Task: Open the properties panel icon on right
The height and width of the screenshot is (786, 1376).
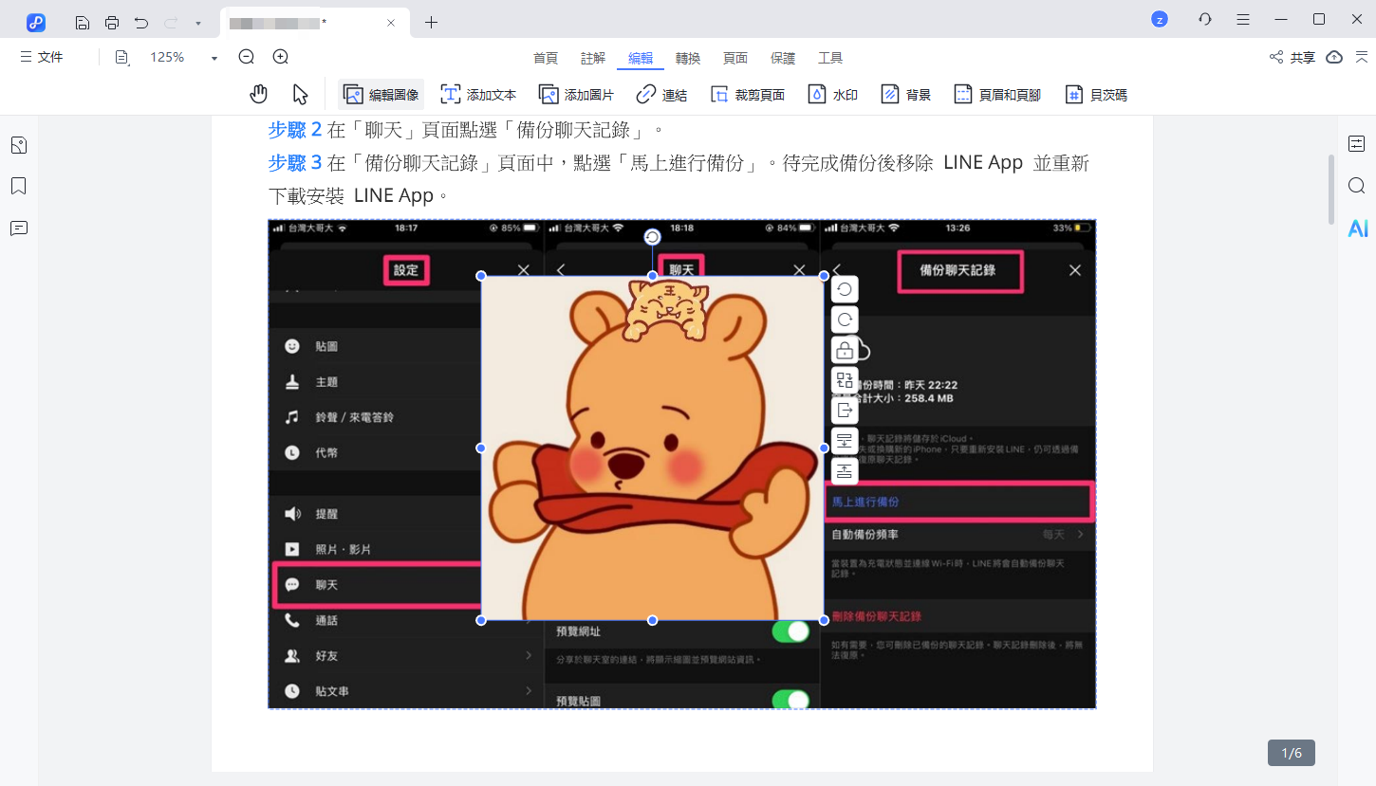Action: (x=1357, y=143)
